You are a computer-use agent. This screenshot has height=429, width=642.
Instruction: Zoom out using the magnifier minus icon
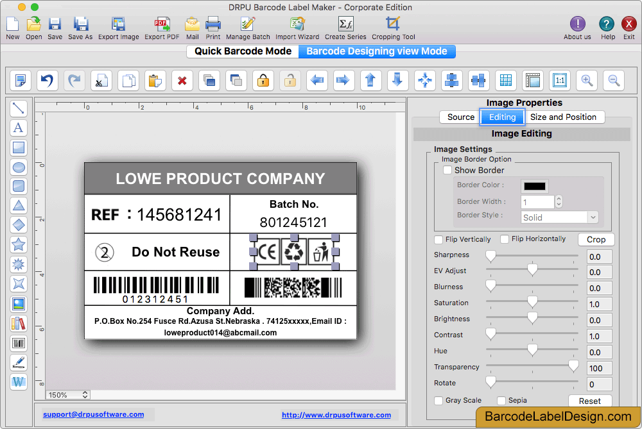(614, 80)
